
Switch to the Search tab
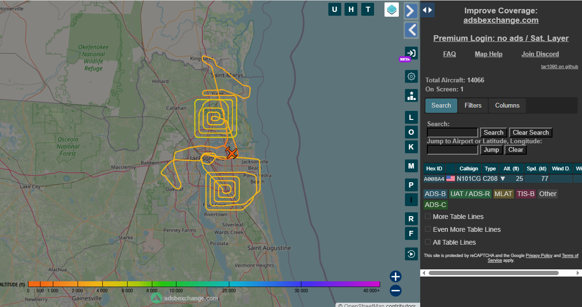[x=441, y=106]
